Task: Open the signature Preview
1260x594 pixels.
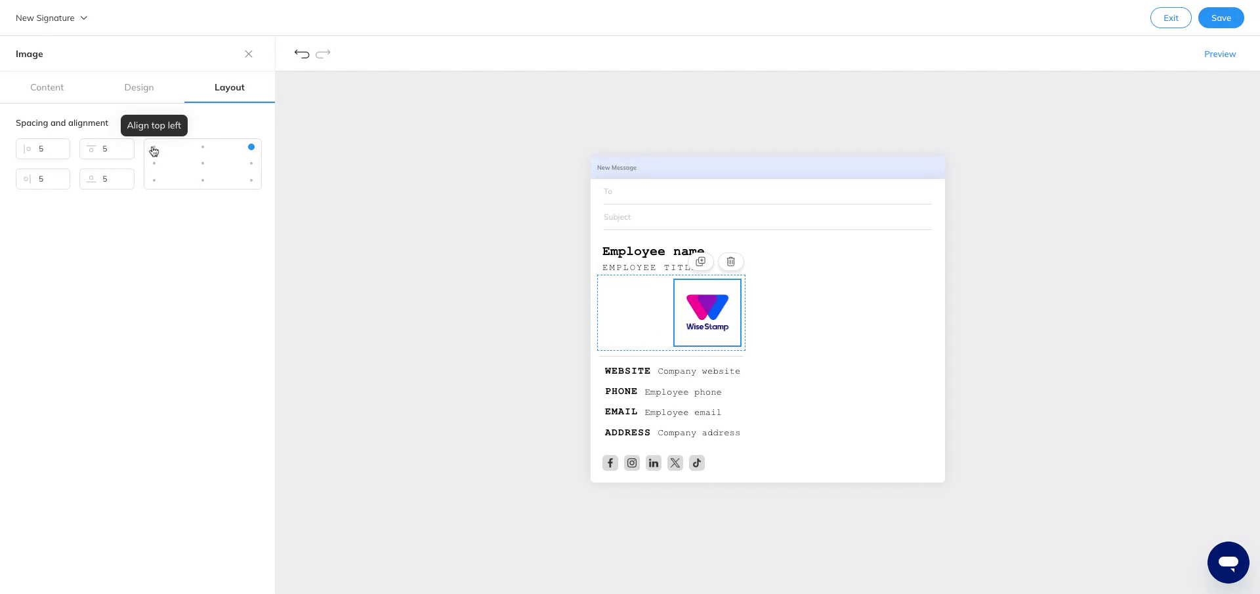Action: [x=1220, y=54]
